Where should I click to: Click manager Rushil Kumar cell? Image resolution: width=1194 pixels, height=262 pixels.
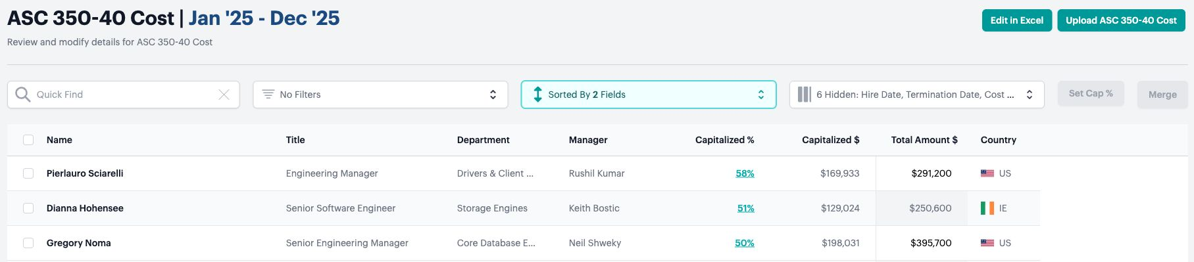(x=597, y=173)
